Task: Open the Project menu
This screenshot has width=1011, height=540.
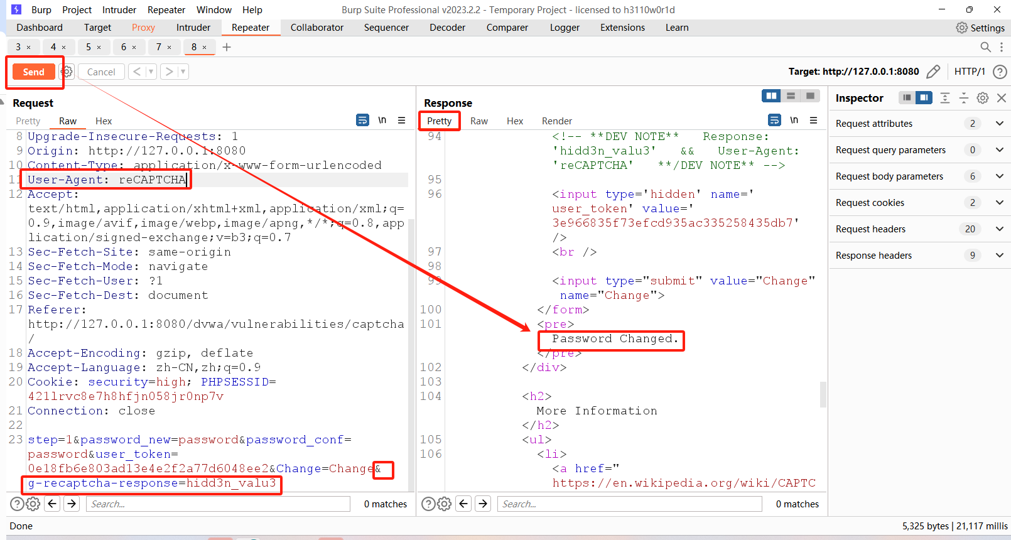Action: pos(77,10)
